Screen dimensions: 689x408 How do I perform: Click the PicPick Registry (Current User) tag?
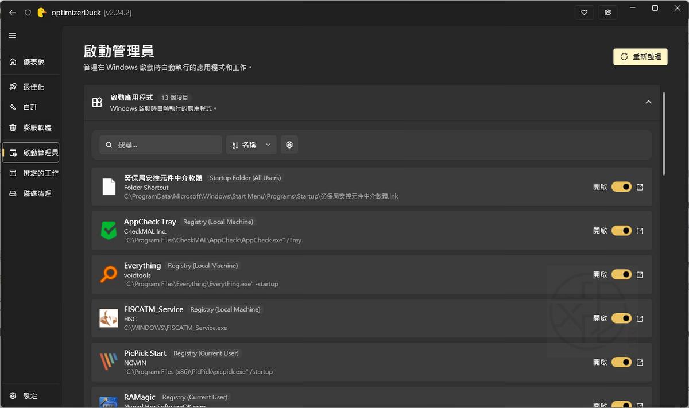click(x=206, y=353)
